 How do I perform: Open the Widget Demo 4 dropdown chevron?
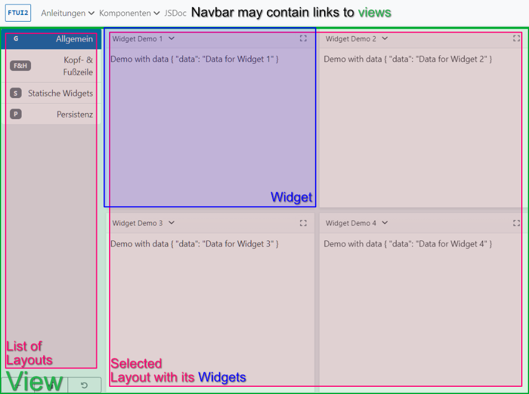click(x=385, y=223)
